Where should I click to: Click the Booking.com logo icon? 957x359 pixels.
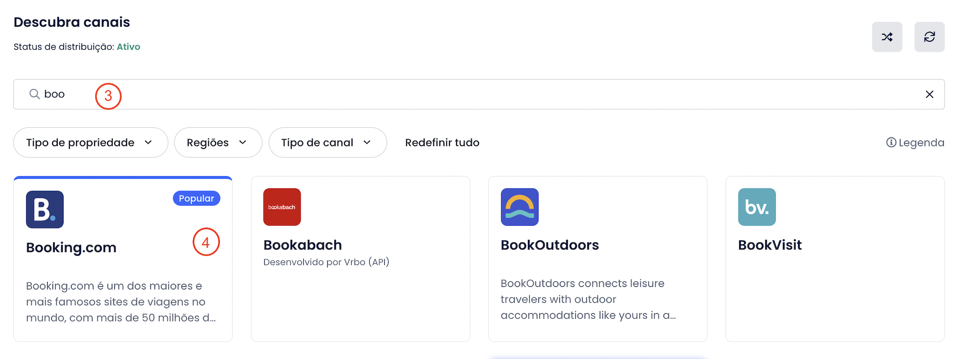(45, 209)
